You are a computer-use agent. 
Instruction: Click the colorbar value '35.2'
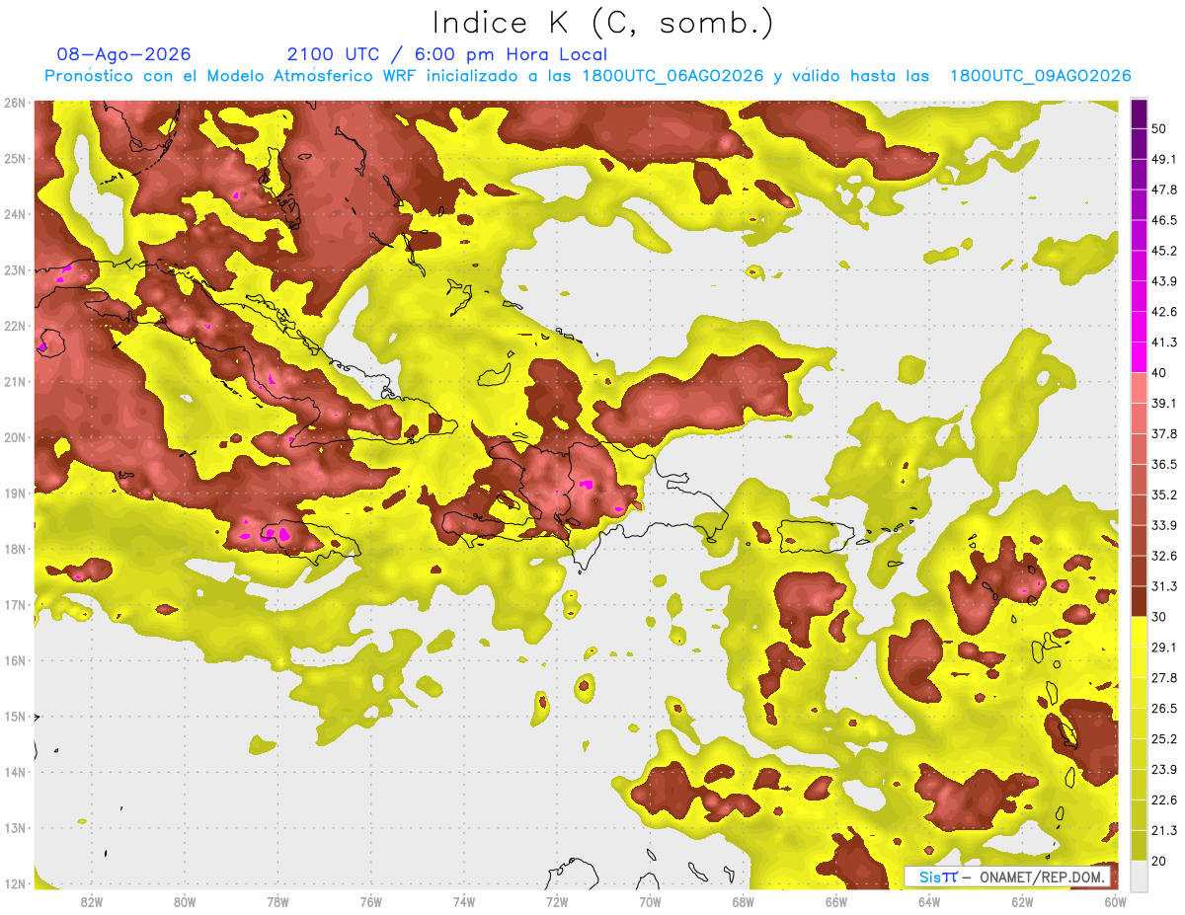click(x=1164, y=496)
